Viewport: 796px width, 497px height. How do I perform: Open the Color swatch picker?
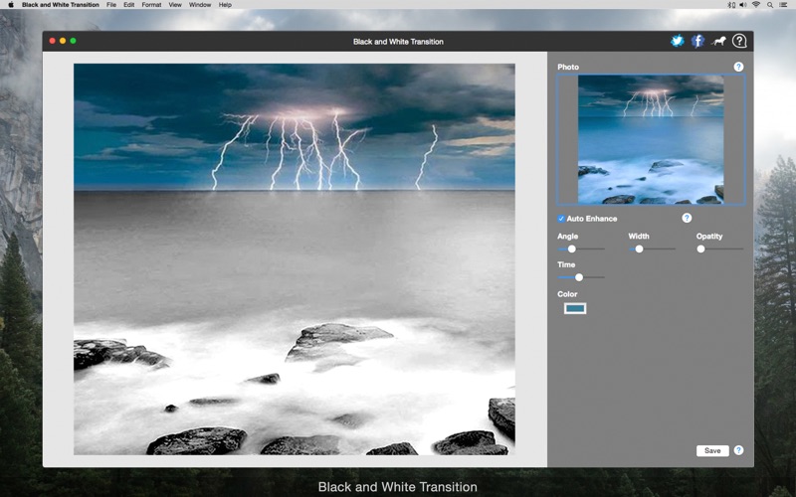575,308
